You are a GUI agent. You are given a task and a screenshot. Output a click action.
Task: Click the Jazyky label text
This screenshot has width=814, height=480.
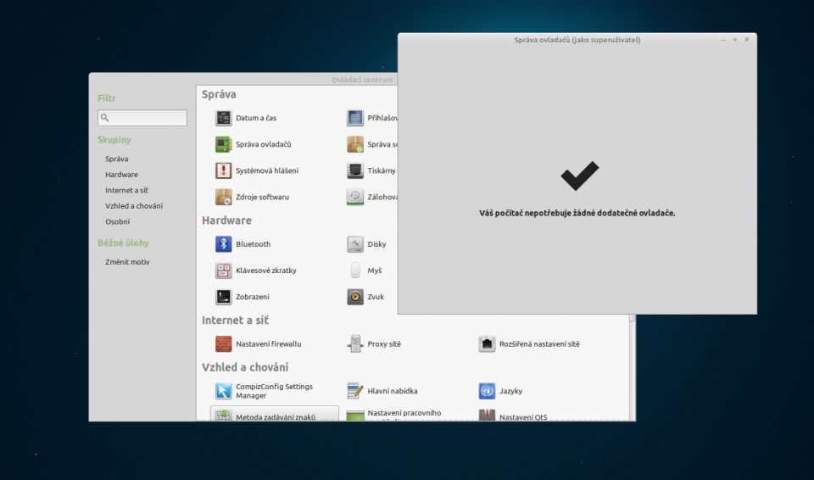pos(510,391)
